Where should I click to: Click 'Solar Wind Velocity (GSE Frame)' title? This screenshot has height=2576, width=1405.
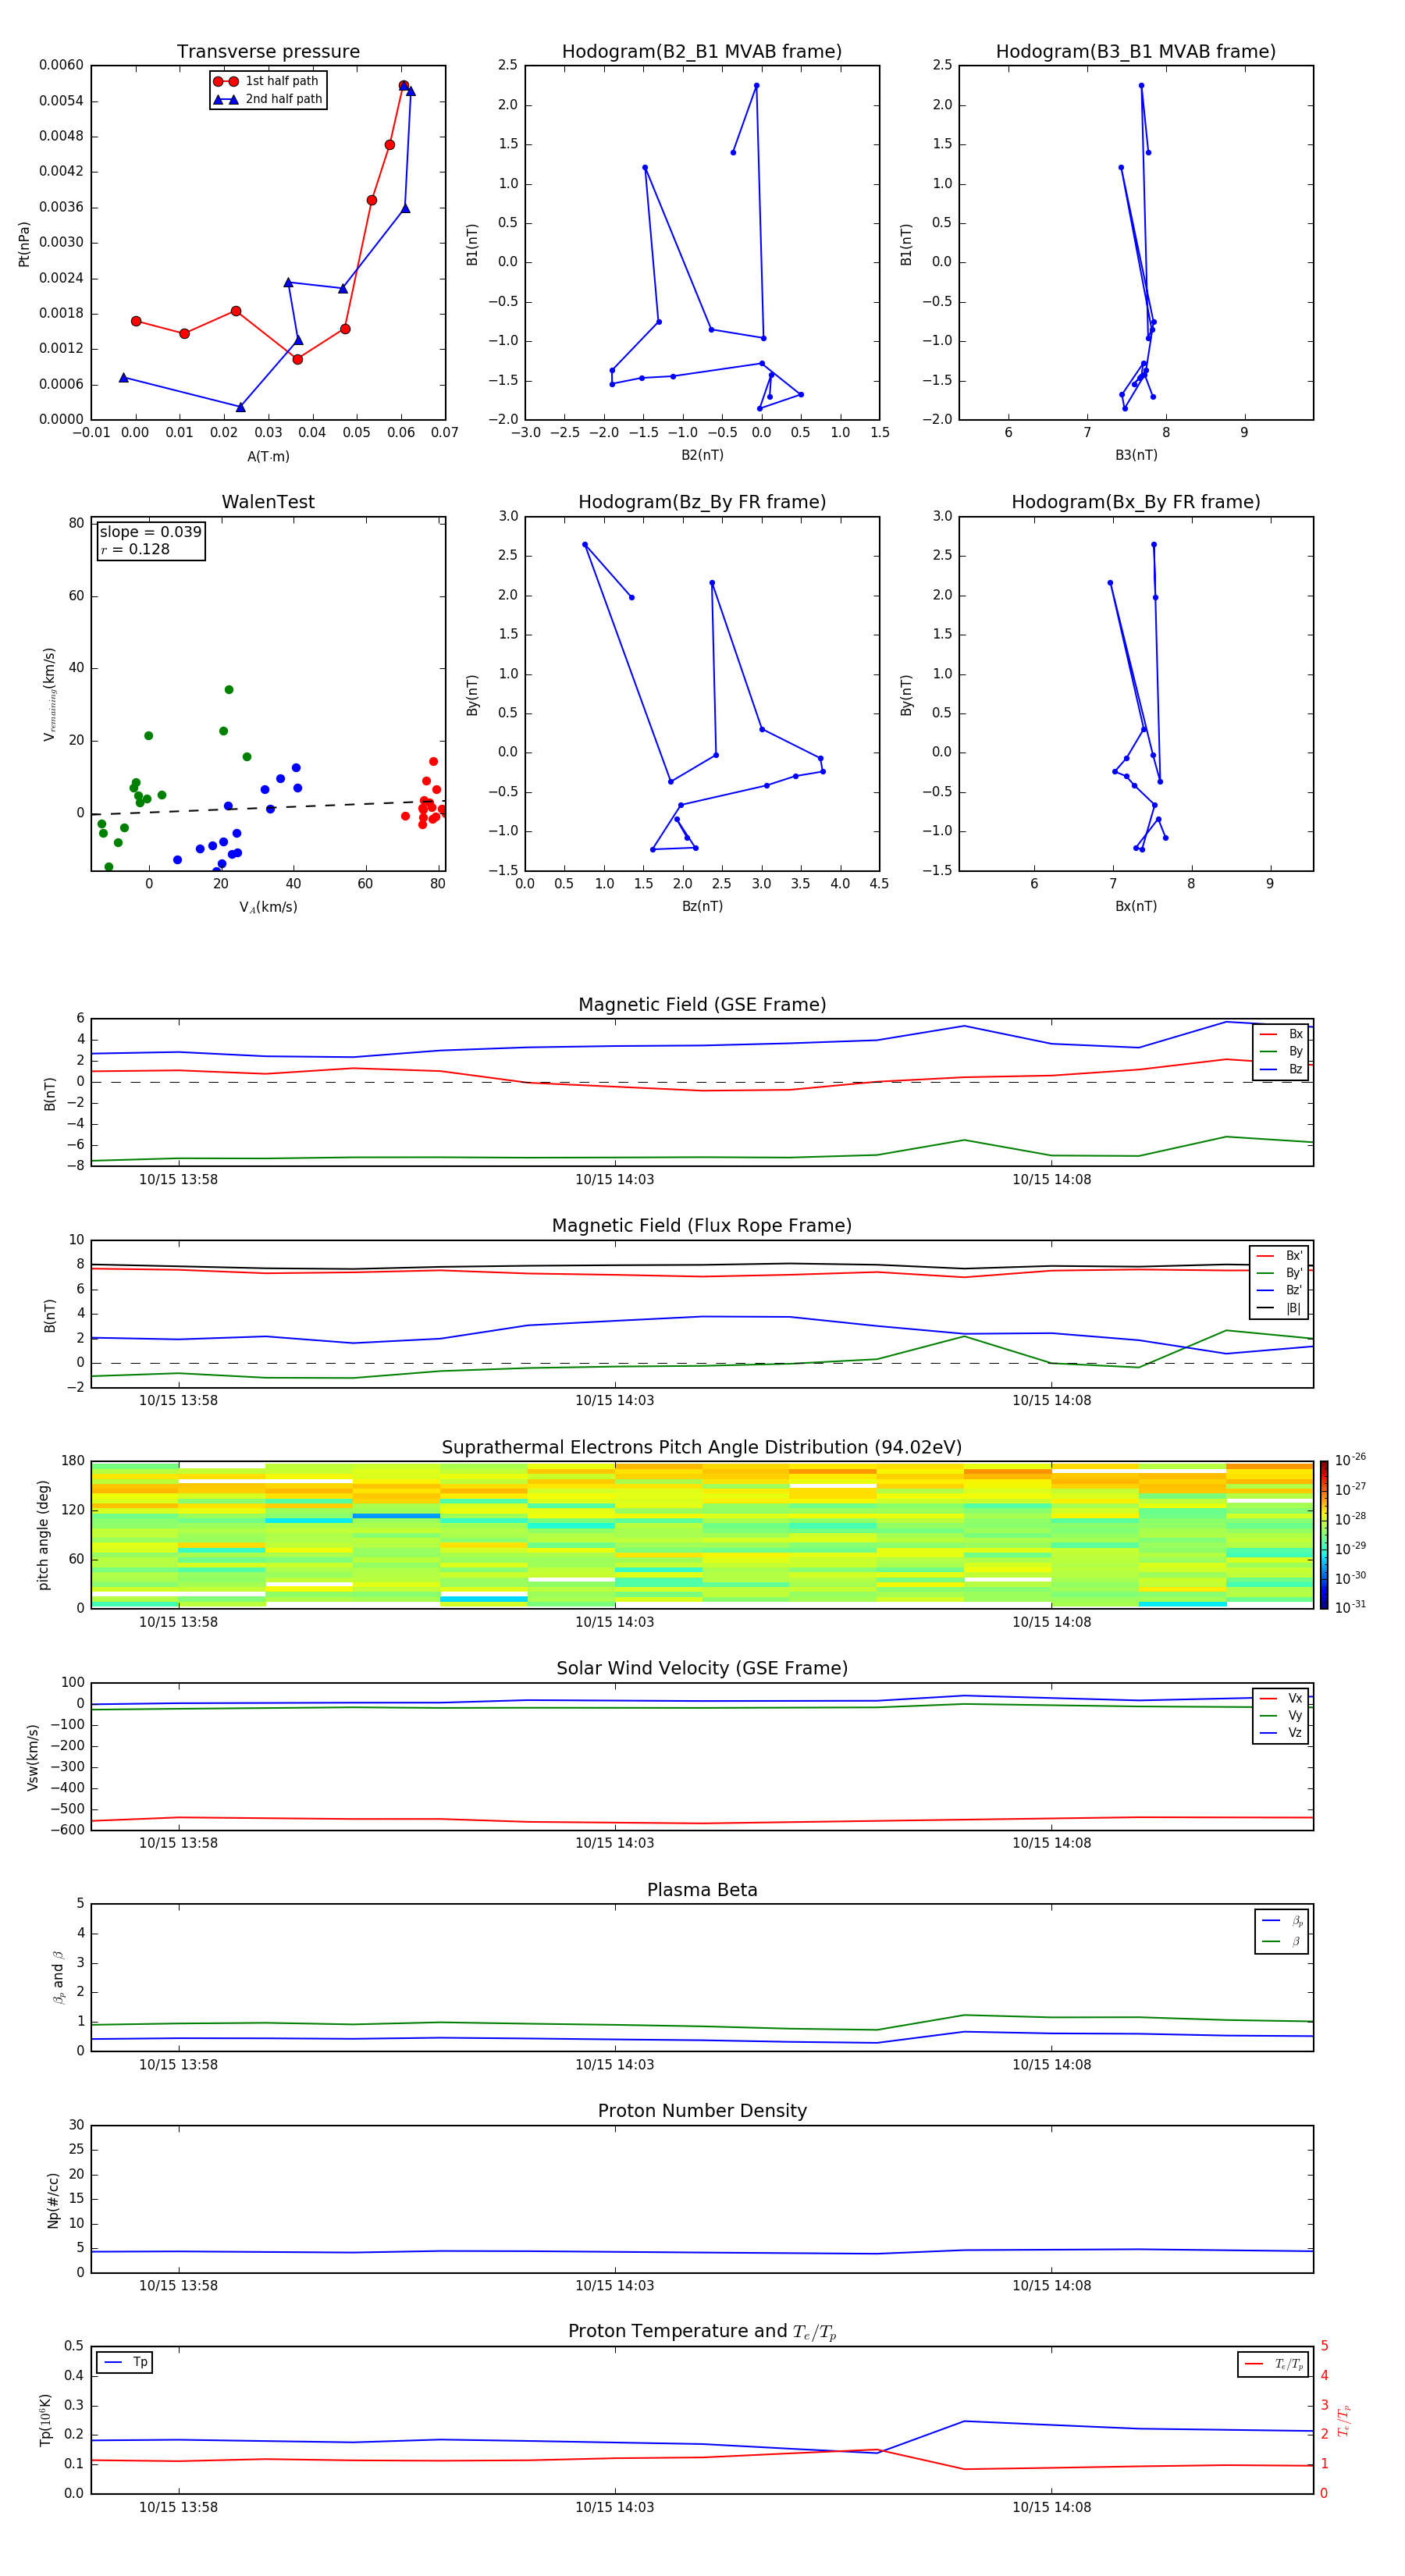(x=702, y=1669)
